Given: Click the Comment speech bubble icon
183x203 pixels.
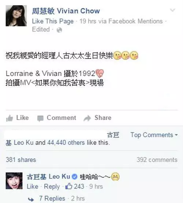Looking at the screenshot, I should click(40, 119).
